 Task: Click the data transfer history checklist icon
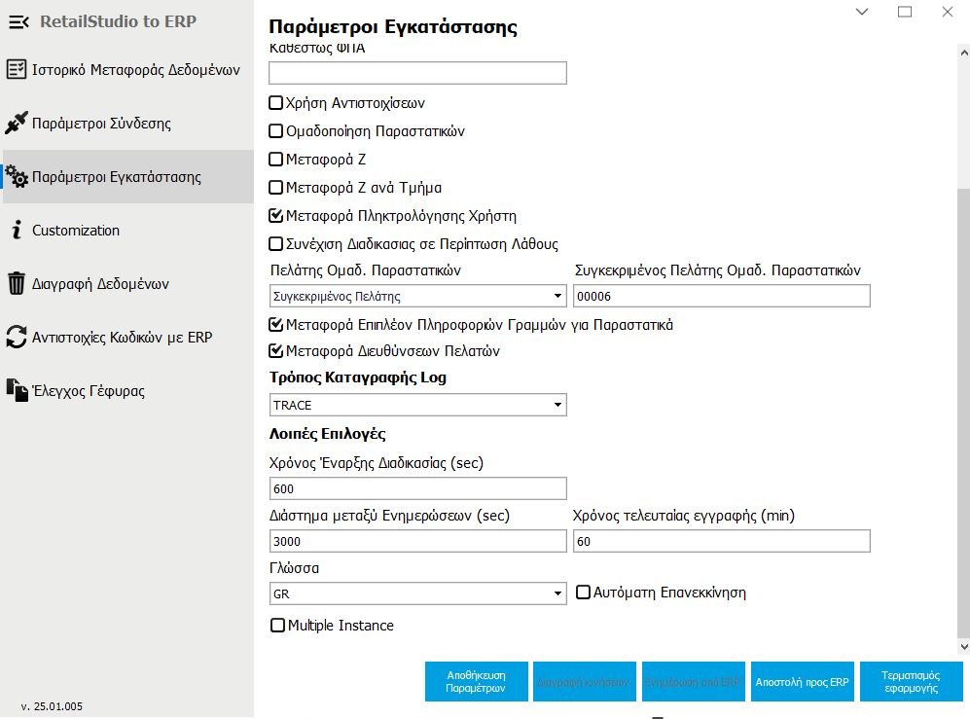17,70
